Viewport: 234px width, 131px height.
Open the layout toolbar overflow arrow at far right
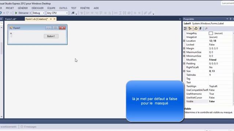tap(154, 14)
